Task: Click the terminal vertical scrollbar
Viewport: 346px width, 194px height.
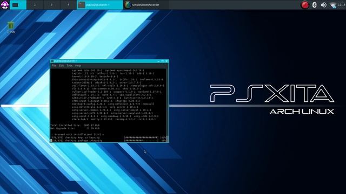Action: pos(167,105)
